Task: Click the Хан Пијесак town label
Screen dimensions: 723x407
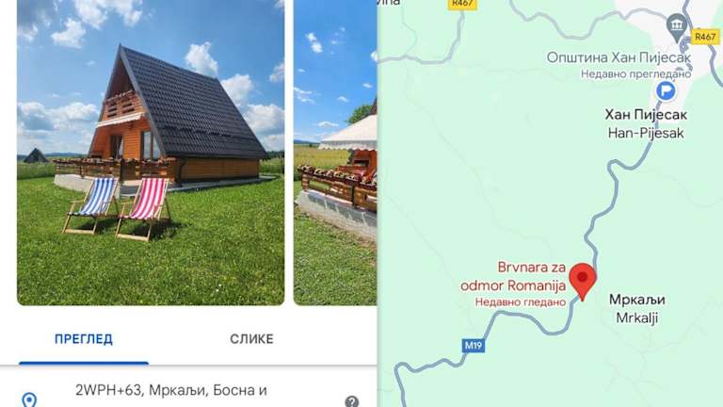Action: pos(646,114)
